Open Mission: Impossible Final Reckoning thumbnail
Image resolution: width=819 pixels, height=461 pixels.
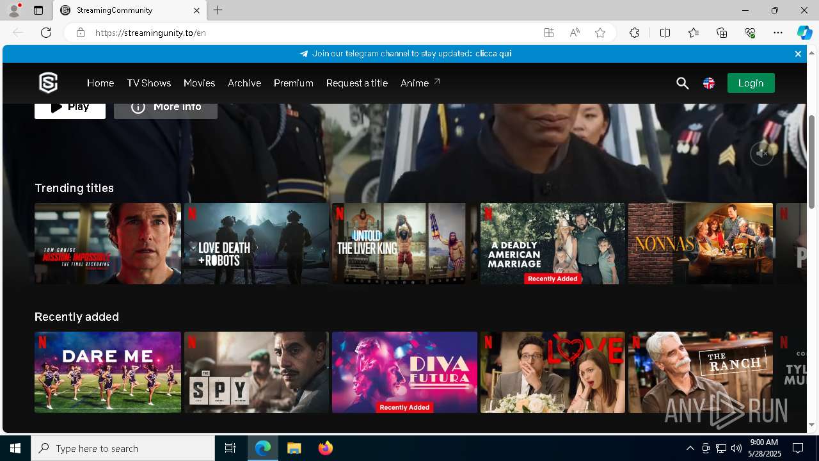[x=107, y=243]
